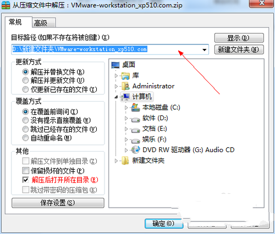The image size is (275, 234).
Task: Select the DVD RW (G:) Audio CD icon
Action: coord(136,150)
